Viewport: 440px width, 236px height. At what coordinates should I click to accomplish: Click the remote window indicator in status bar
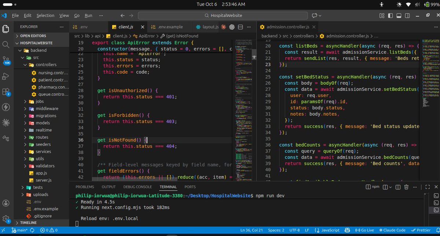pos(4,230)
